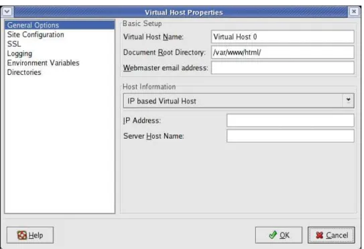
Task: Open the Site Configuration section
Action: point(60,35)
